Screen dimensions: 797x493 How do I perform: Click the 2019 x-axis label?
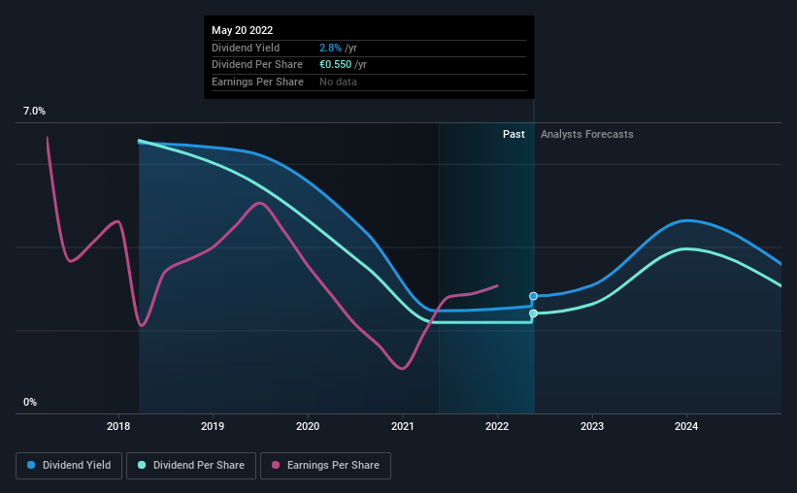[213, 426]
